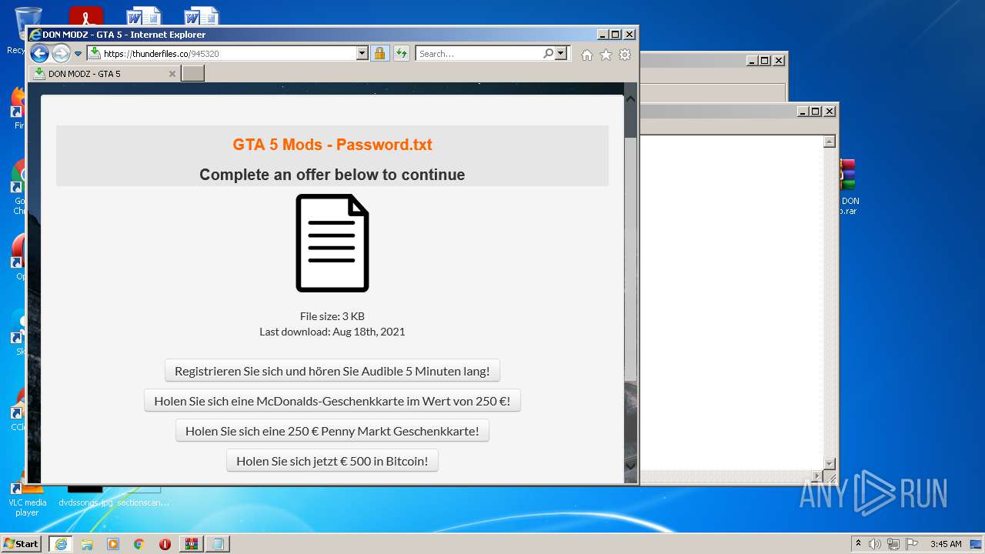Click the € 500 in Bitcoin offer

pos(332,461)
